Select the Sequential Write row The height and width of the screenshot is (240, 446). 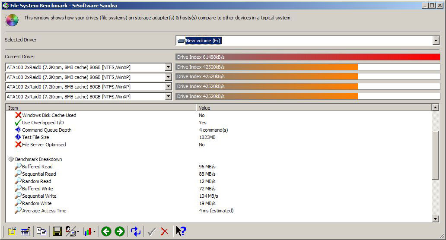218,196
